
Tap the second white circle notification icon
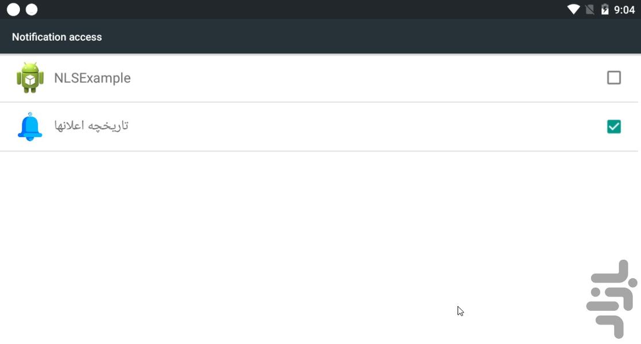(32, 9)
